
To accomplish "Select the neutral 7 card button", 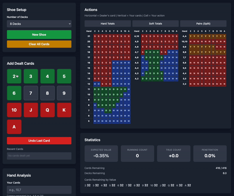I will point(31,93).
